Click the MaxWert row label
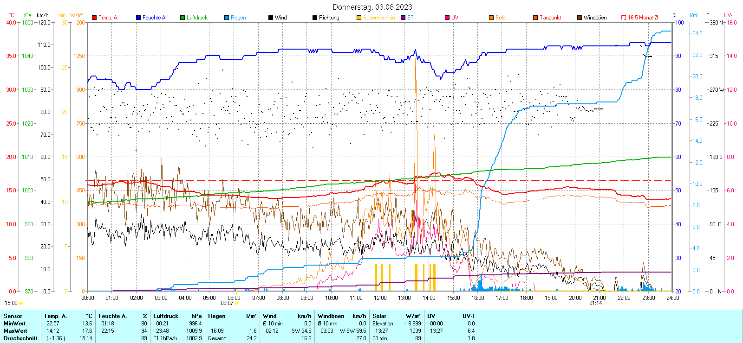This screenshot has height=343, width=743. [x=15, y=331]
